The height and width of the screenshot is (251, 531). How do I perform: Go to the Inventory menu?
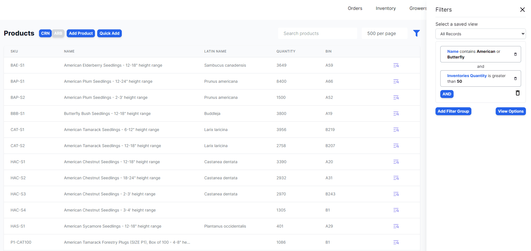(x=385, y=8)
